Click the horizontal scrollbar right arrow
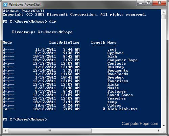The width and height of the screenshot is (169, 136). coord(159,131)
